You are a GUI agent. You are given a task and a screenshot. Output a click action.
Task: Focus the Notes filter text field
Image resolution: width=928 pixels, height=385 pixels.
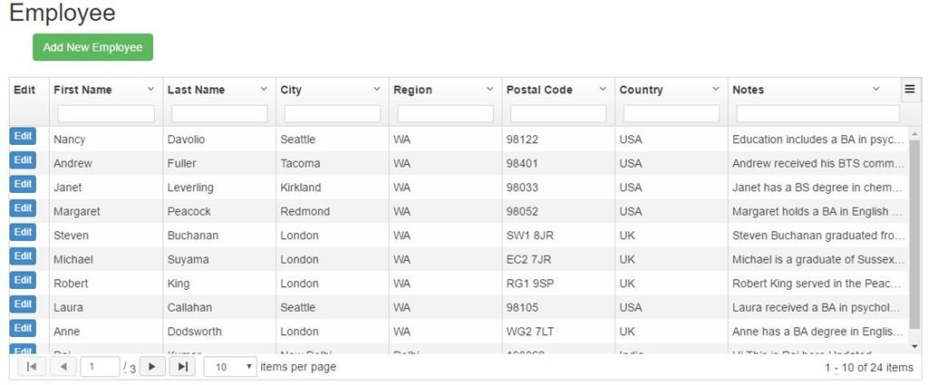(x=817, y=114)
